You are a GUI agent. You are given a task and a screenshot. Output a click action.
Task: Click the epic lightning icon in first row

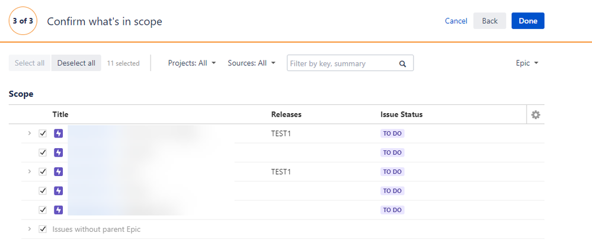[58, 133]
